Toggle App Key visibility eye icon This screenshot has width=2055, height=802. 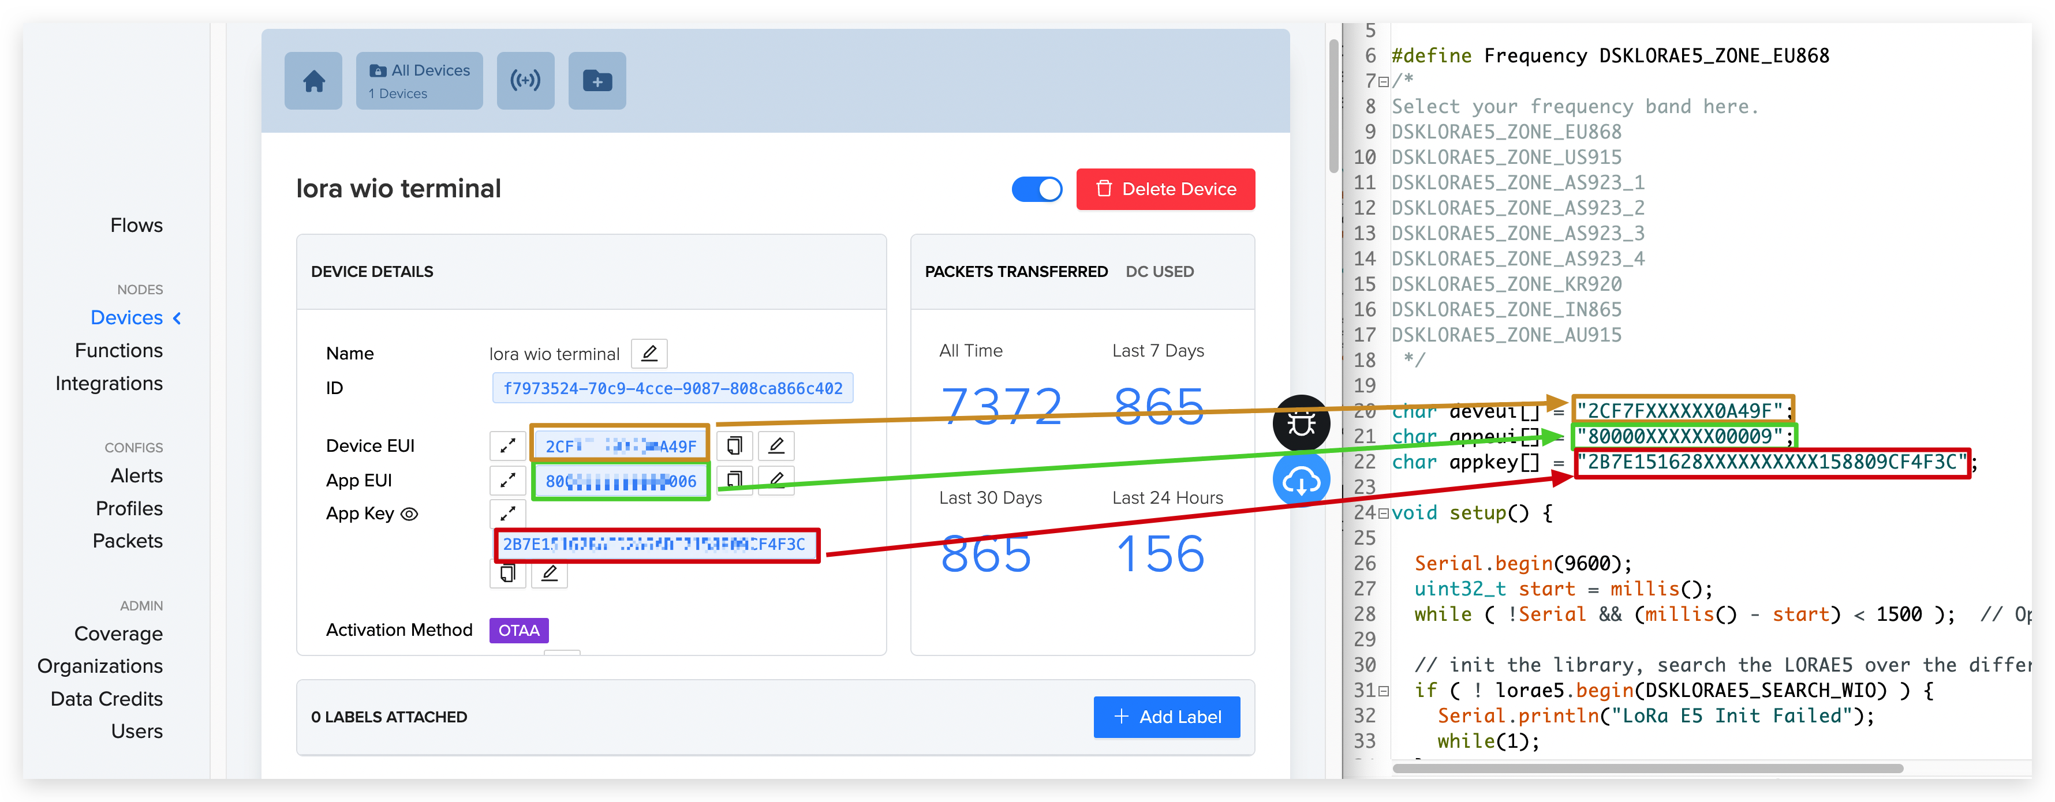pyautogui.click(x=409, y=514)
